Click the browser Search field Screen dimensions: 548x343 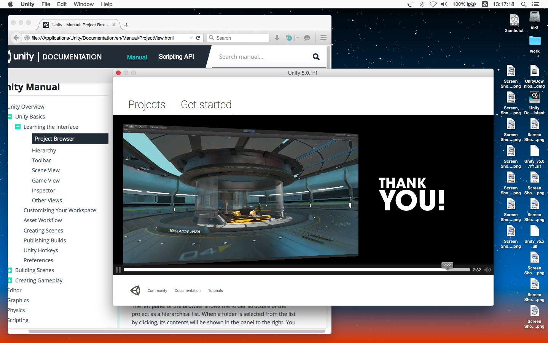coord(238,38)
